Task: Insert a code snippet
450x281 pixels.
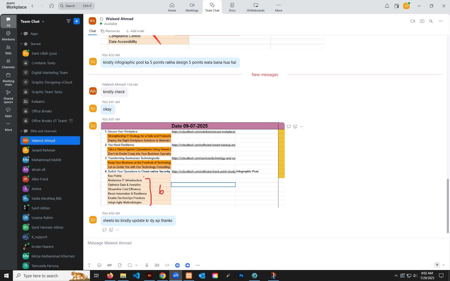Action: point(167,265)
